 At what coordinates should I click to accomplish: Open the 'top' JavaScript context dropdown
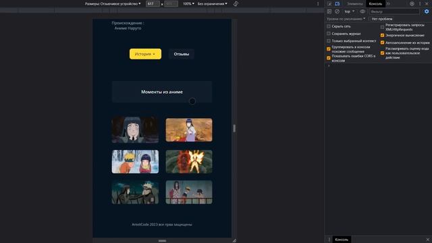[350, 11]
